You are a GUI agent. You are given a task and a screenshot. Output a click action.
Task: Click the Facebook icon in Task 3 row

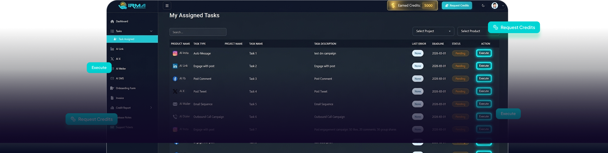(175, 79)
